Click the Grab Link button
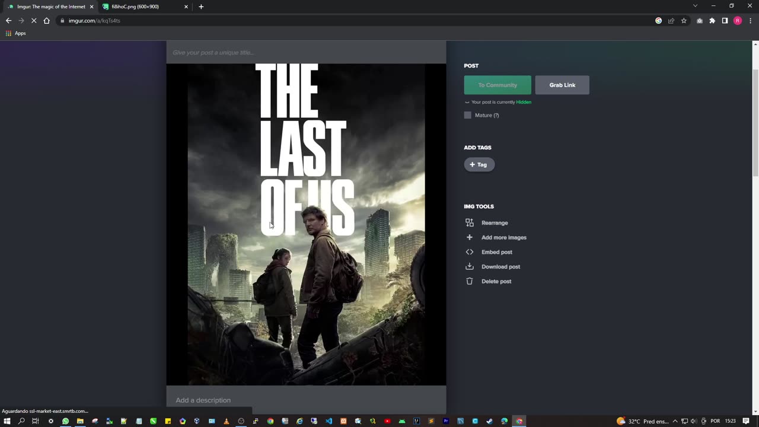 562,85
